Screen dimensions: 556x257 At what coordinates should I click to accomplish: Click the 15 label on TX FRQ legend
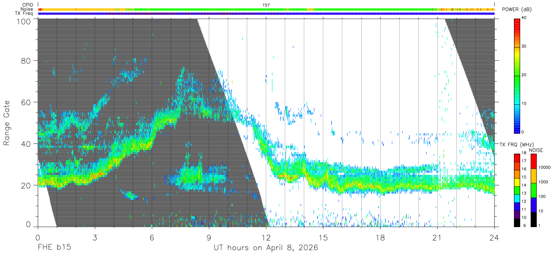click(x=523, y=177)
